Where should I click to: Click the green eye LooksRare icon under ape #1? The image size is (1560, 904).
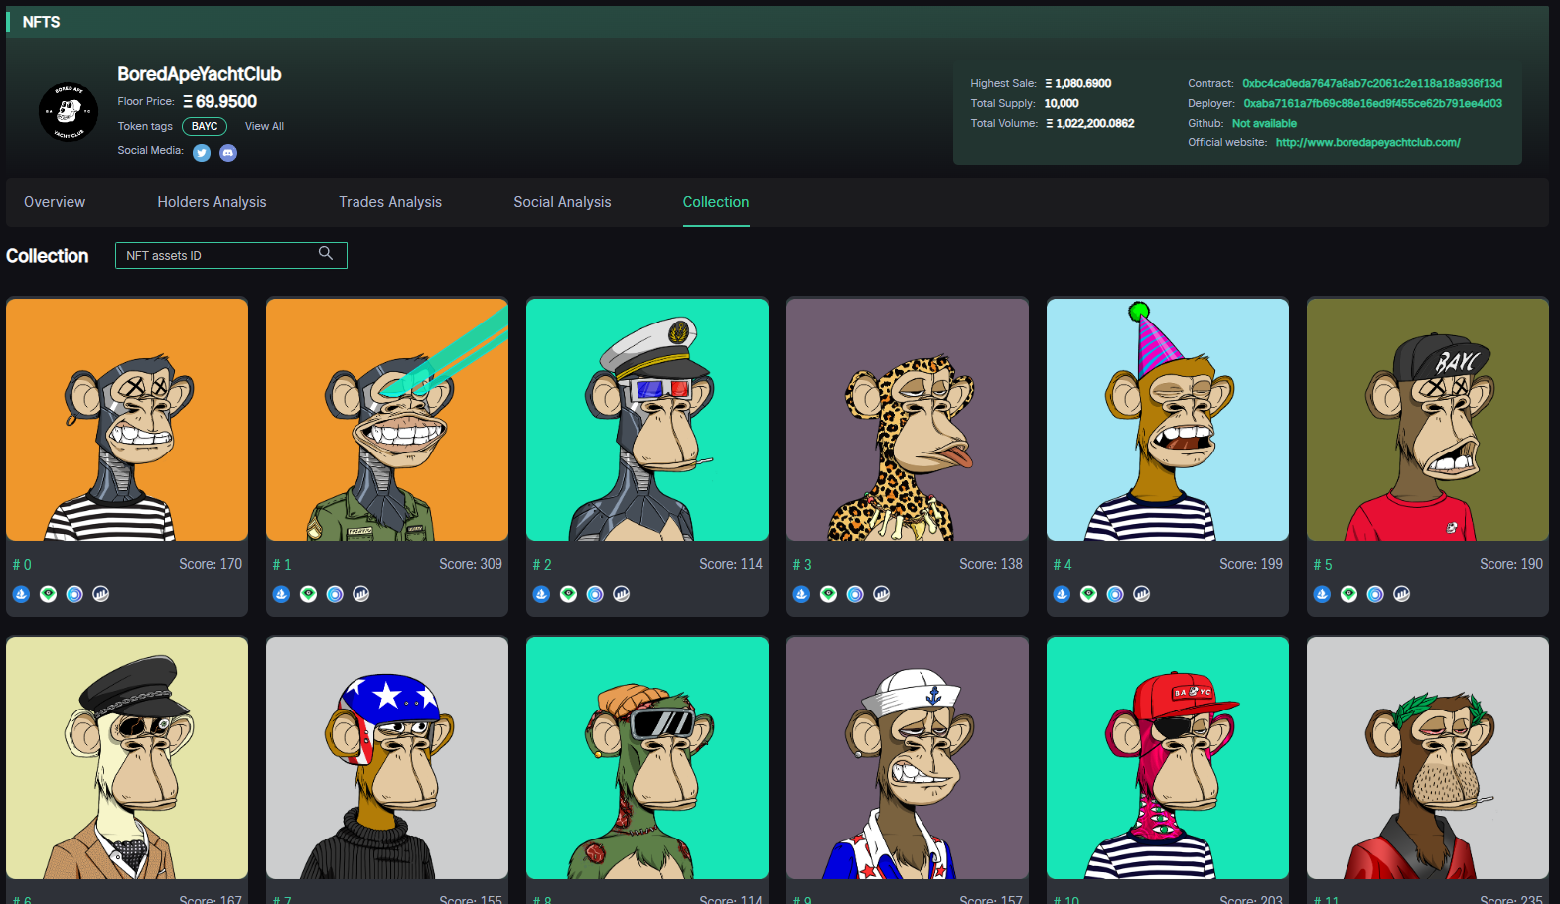(x=308, y=594)
